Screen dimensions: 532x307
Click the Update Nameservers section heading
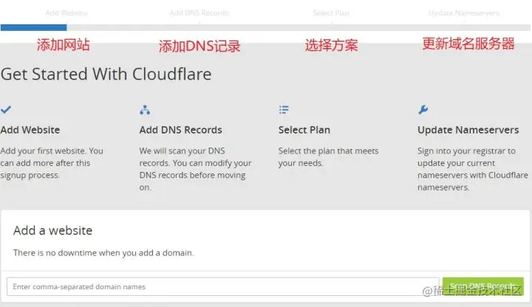[x=468, y=130]
